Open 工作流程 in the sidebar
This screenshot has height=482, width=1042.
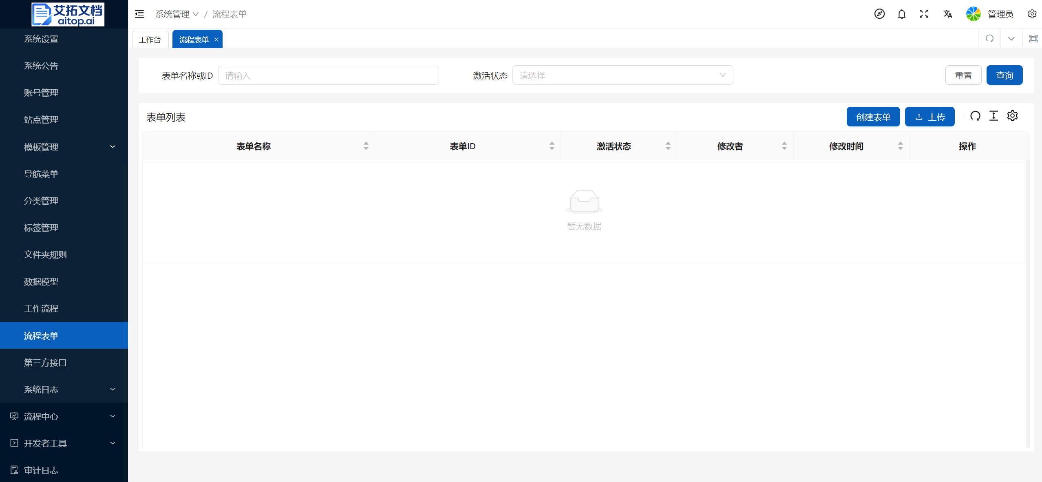41,308
